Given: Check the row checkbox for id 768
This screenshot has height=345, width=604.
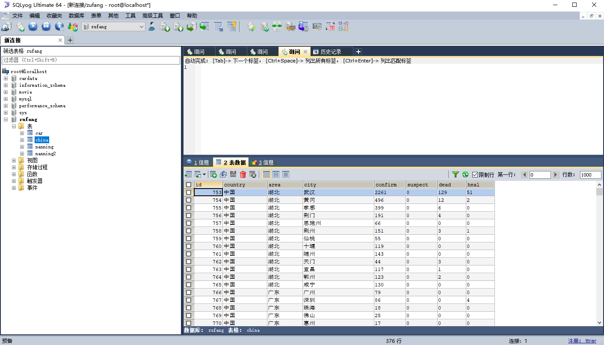Looking at the screenshot, I should (189, 308).
